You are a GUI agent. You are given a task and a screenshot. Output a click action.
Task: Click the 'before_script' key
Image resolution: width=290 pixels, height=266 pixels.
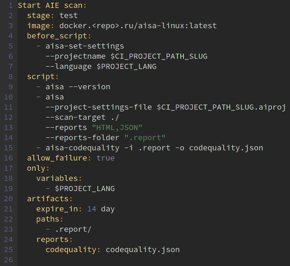click(57, 37)
